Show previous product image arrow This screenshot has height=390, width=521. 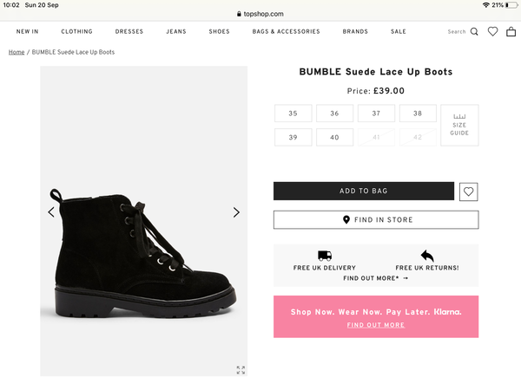51,212
